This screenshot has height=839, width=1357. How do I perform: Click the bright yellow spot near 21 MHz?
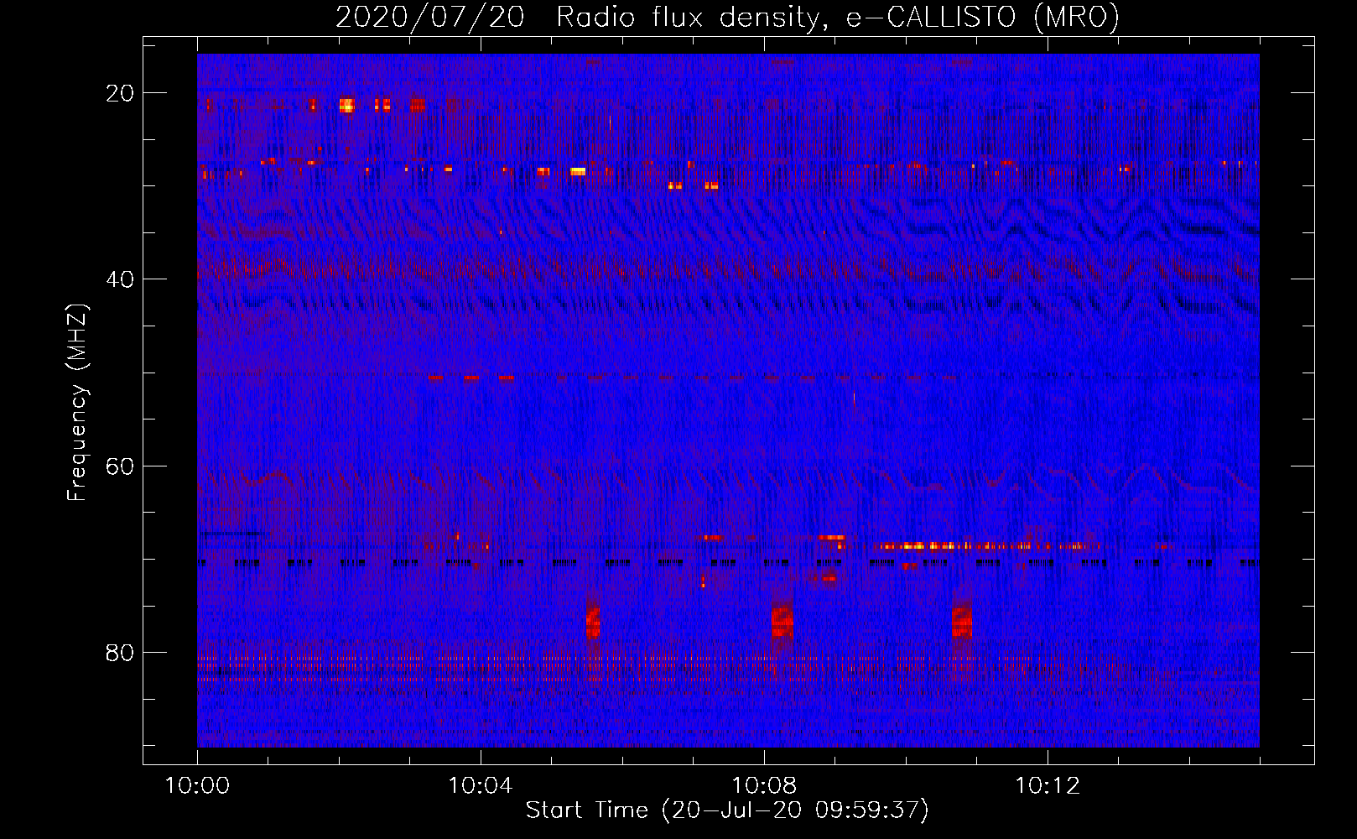click(x=347, y=105)
